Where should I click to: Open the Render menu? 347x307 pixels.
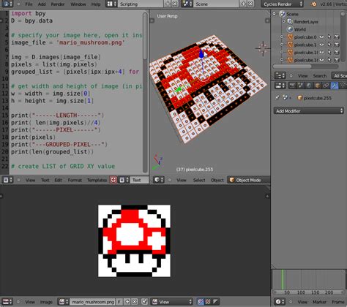point(58,4)
